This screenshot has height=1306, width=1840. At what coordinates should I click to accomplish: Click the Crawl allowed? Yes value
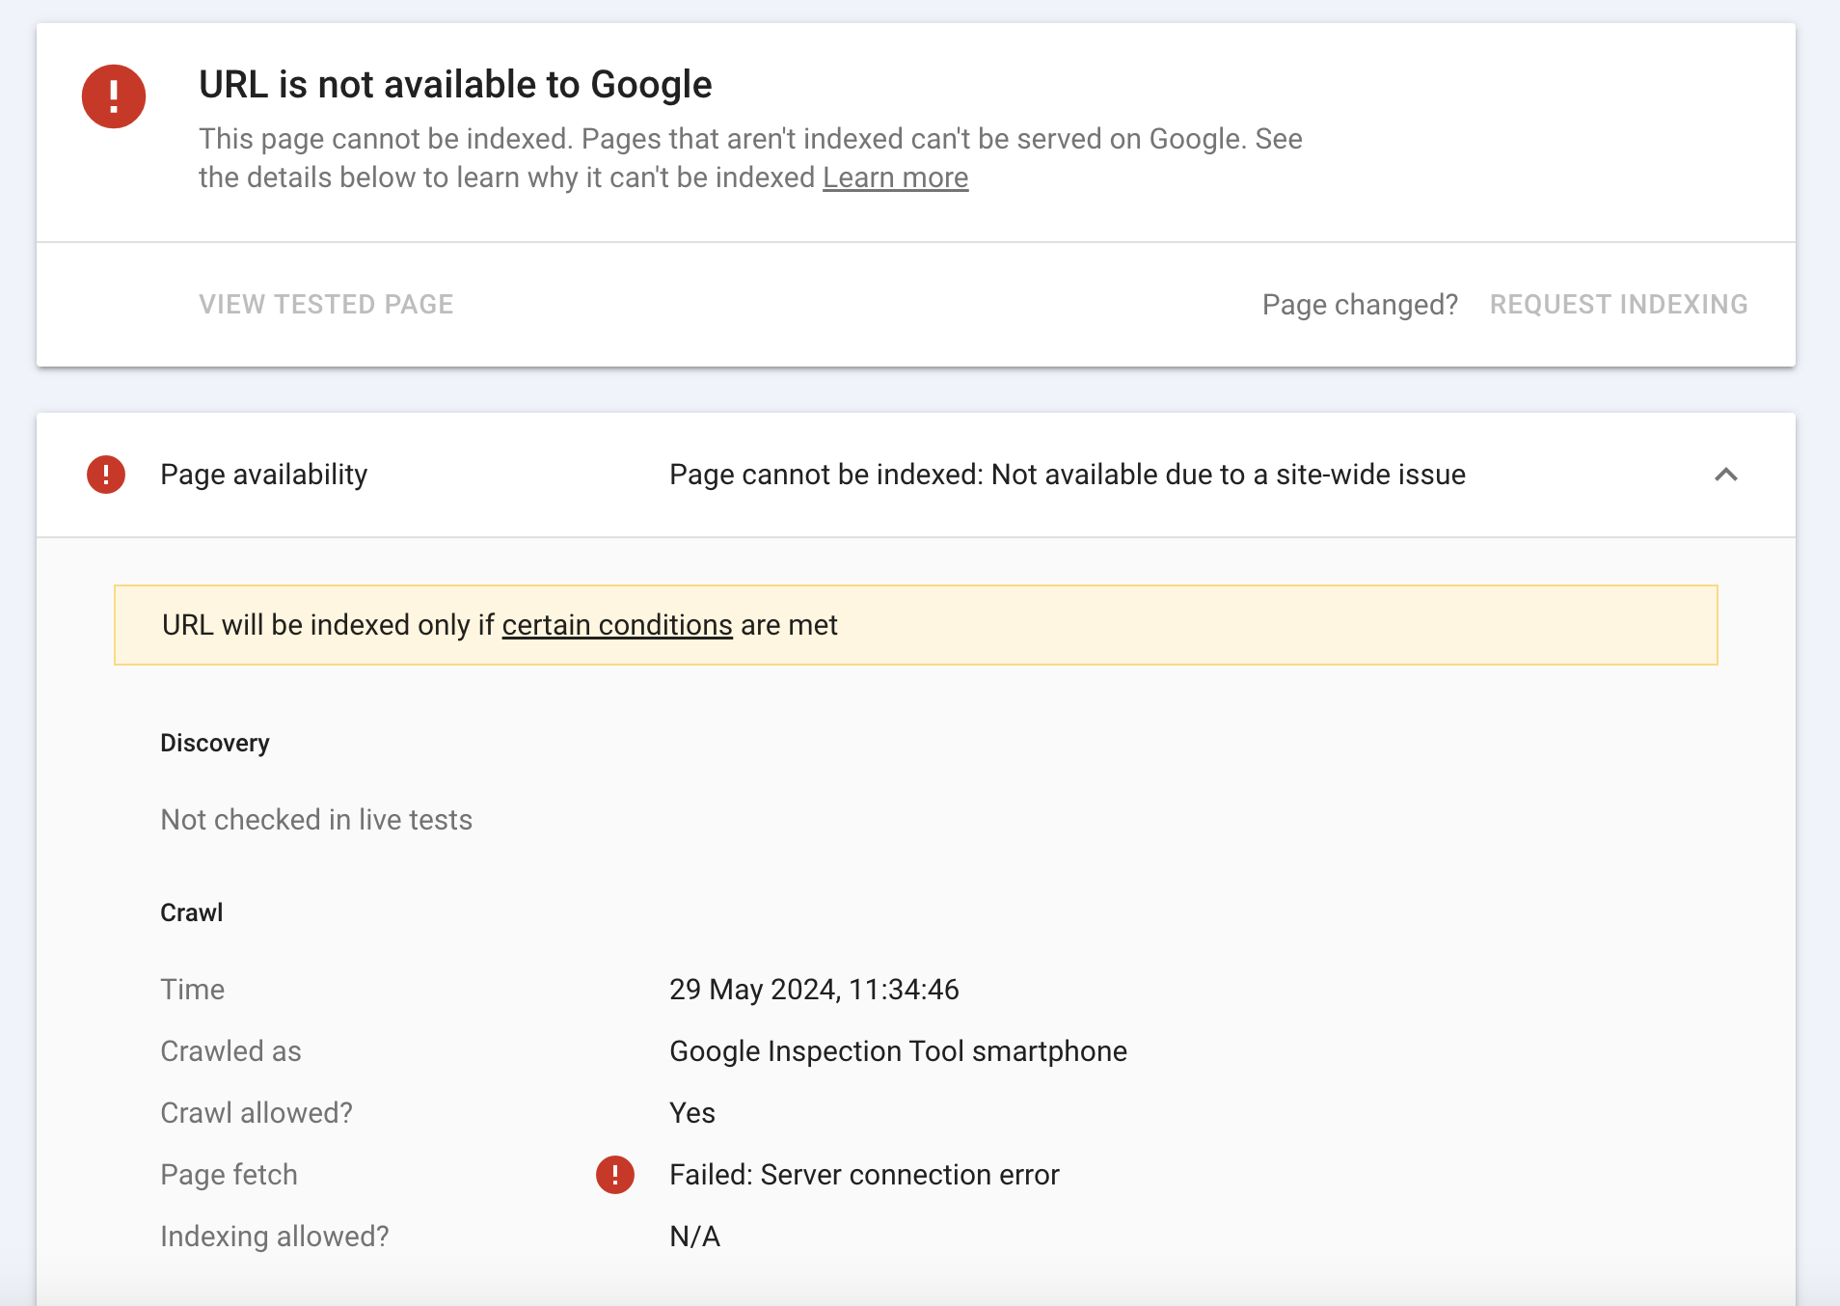(x=692, y=1113)
